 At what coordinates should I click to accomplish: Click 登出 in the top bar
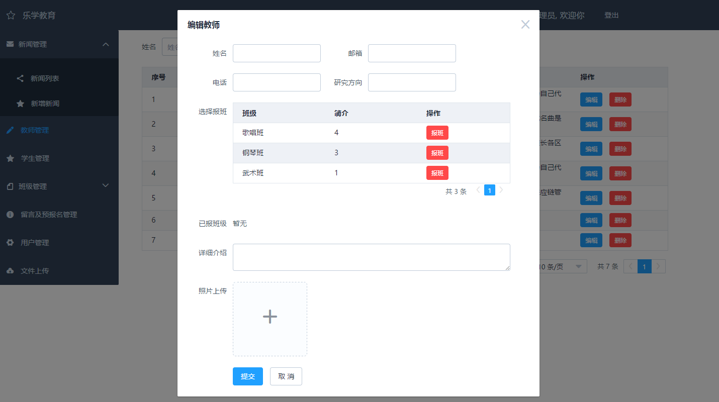611,15
